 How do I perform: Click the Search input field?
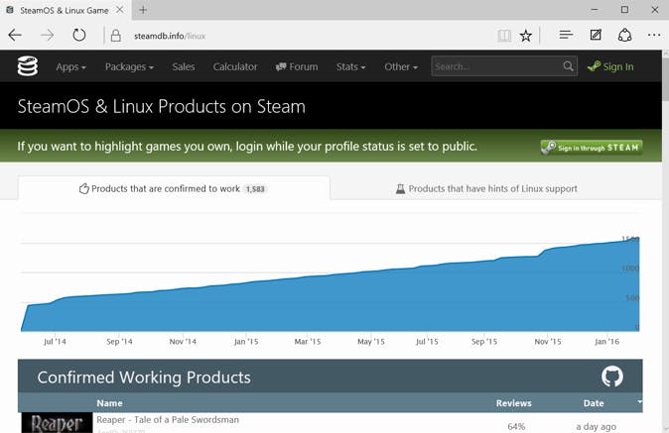pyautogui.click(x=495, y=66)
